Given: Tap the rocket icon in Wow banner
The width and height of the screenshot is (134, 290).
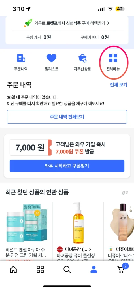Looking at the screenshot, I should [x=28, y=23].
